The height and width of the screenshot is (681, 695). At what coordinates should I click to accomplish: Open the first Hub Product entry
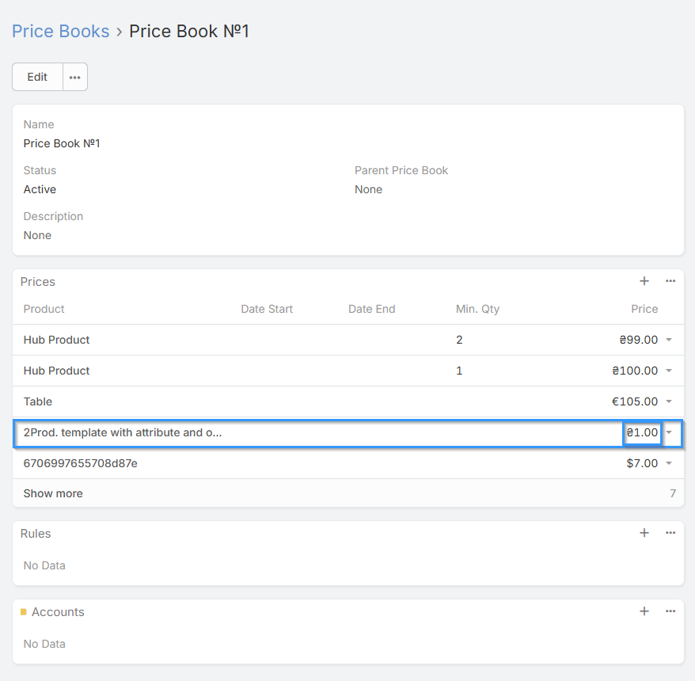click(56, 340)
